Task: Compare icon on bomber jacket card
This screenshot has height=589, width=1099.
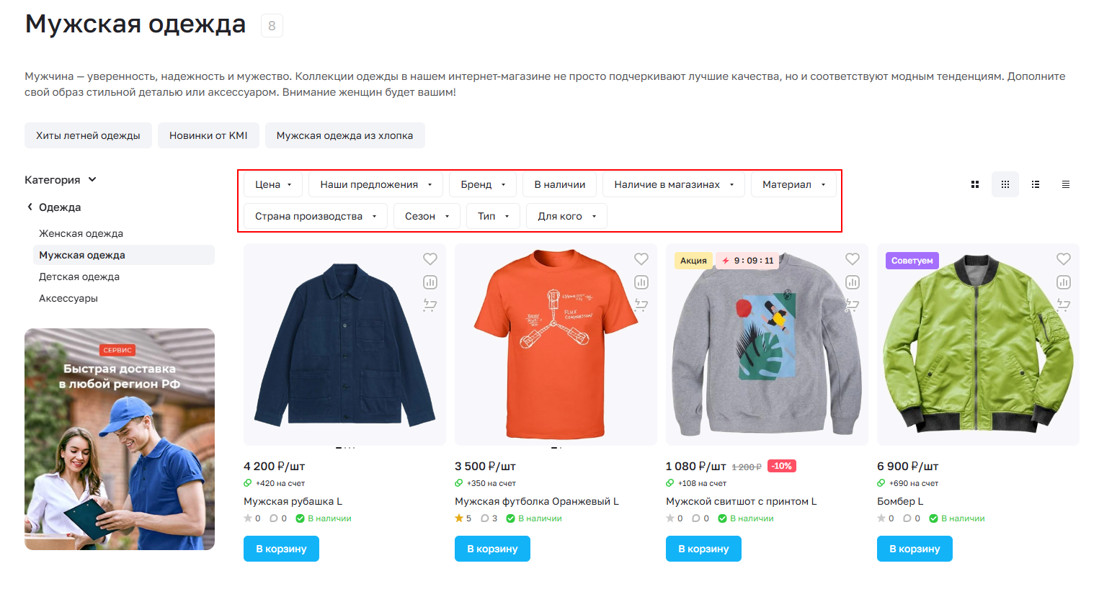Action: point(1064,282)
